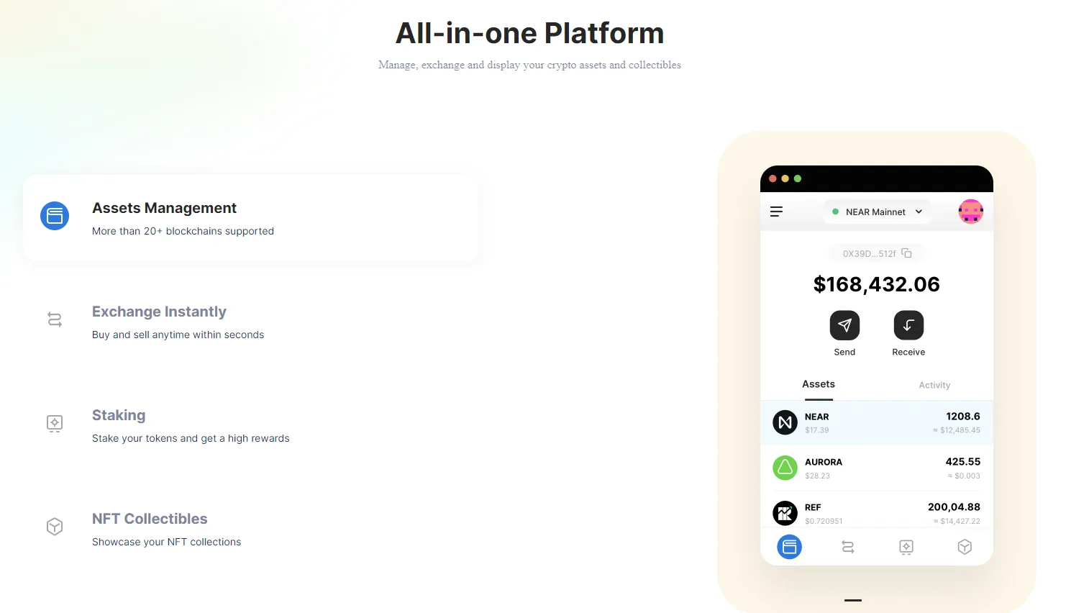The height and width of the screenshot is (613, 1066).
Task: Open the NEAR Mainnet network dropdown
Action: 877,212
